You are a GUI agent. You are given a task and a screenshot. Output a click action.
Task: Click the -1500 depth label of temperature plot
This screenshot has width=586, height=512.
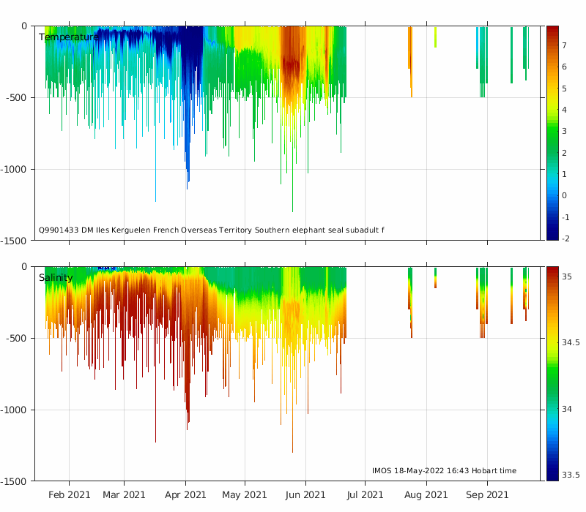pyautogui.click(x=14, y=241)
